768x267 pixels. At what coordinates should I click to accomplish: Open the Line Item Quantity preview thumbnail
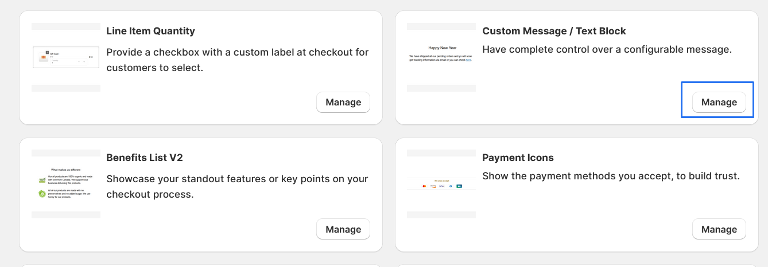(x=66, y=57)
